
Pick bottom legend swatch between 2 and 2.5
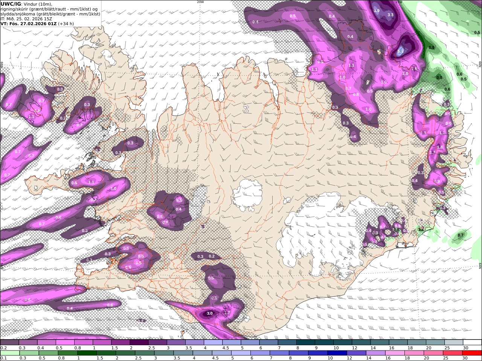pos(126,353)
